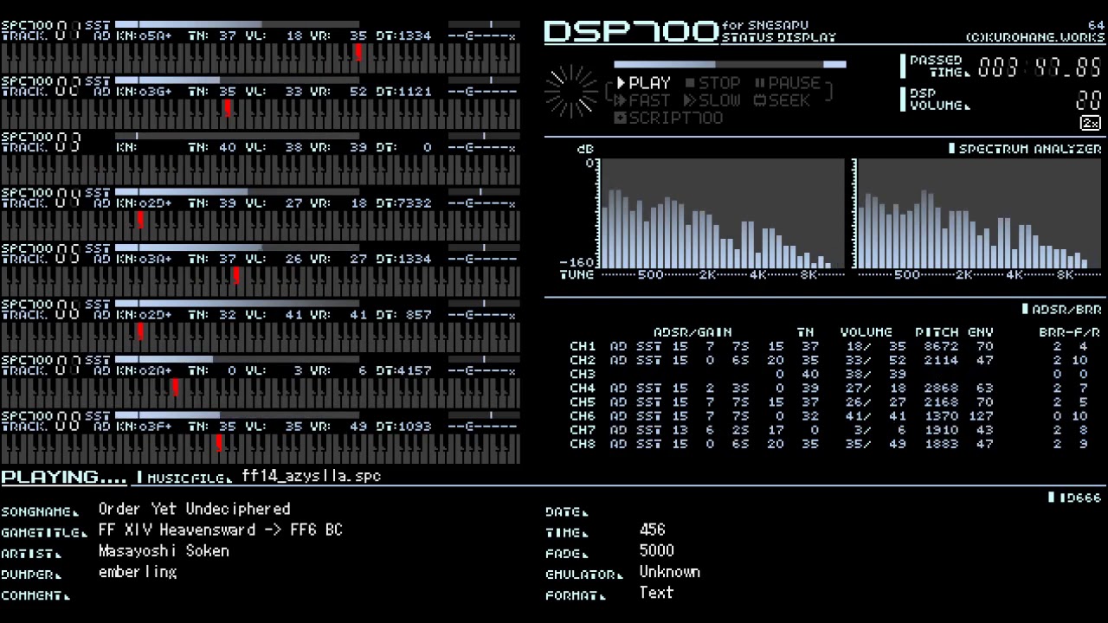The height and width of the screenshot is (623, 1108).
Task: Click the ADSR/BRR section label
Action: coord(1062,309)
